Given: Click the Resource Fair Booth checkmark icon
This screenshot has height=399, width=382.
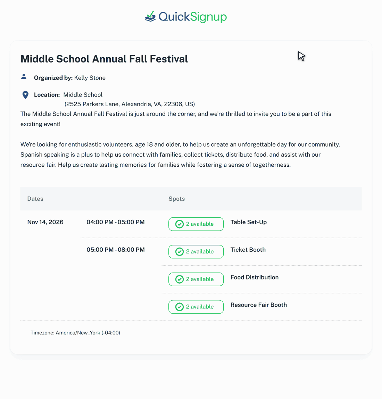Looking at the screenshot, I should (180, 307).
